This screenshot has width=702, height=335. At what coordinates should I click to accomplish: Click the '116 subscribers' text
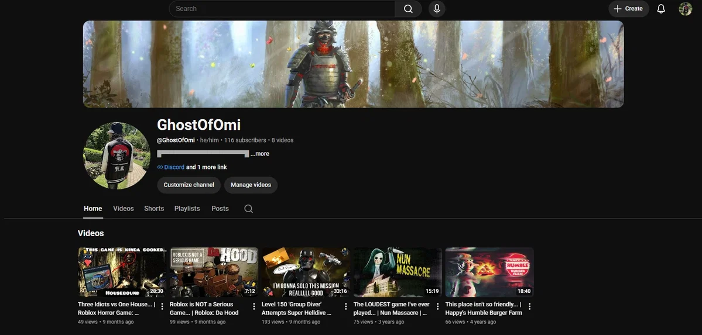coord(245,140)
